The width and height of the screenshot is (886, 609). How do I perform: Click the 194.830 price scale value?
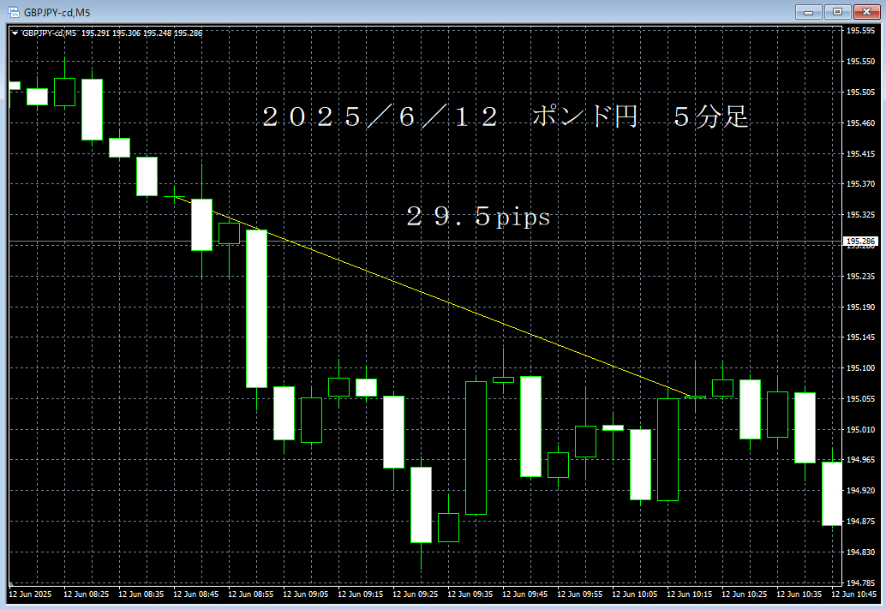[860, 552]
